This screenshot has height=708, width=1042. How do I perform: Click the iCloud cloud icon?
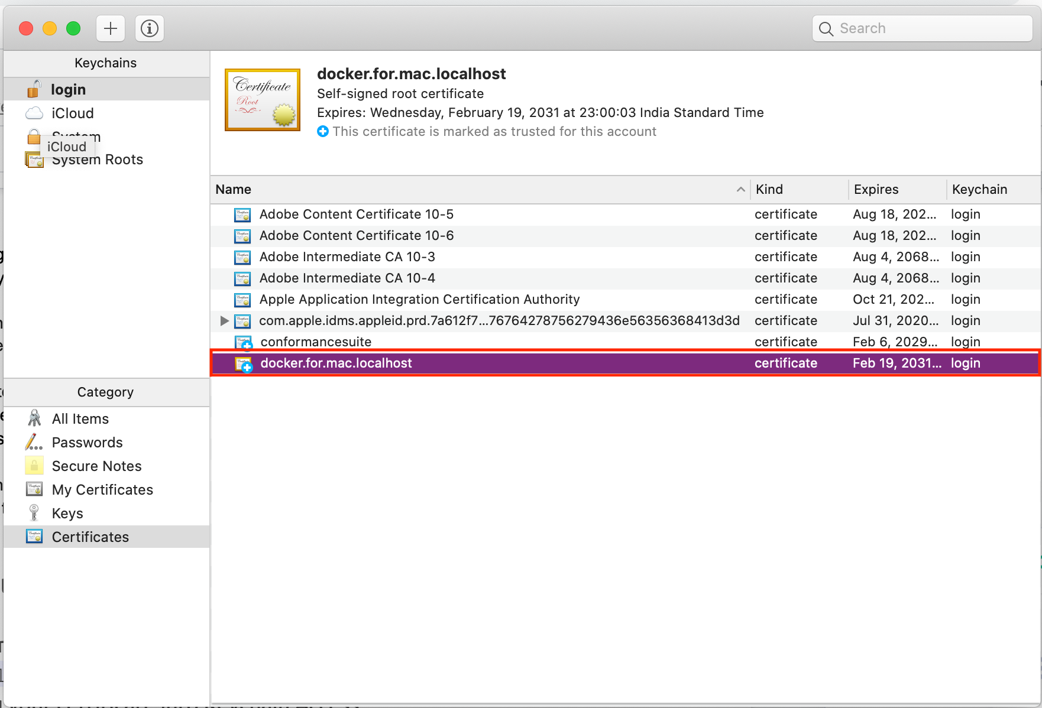34,113
